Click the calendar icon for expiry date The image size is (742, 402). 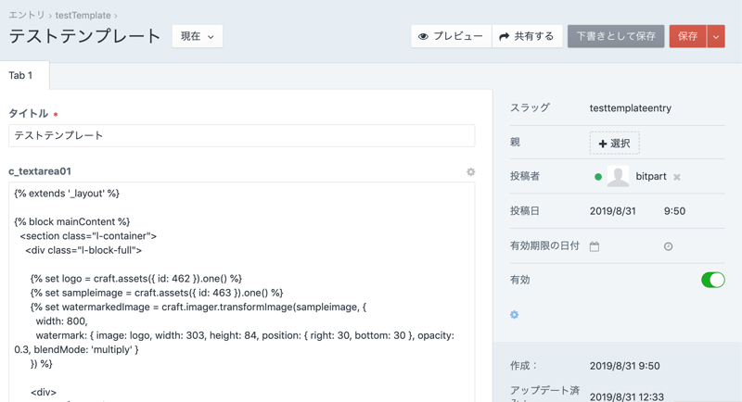[x=595, y=246]
